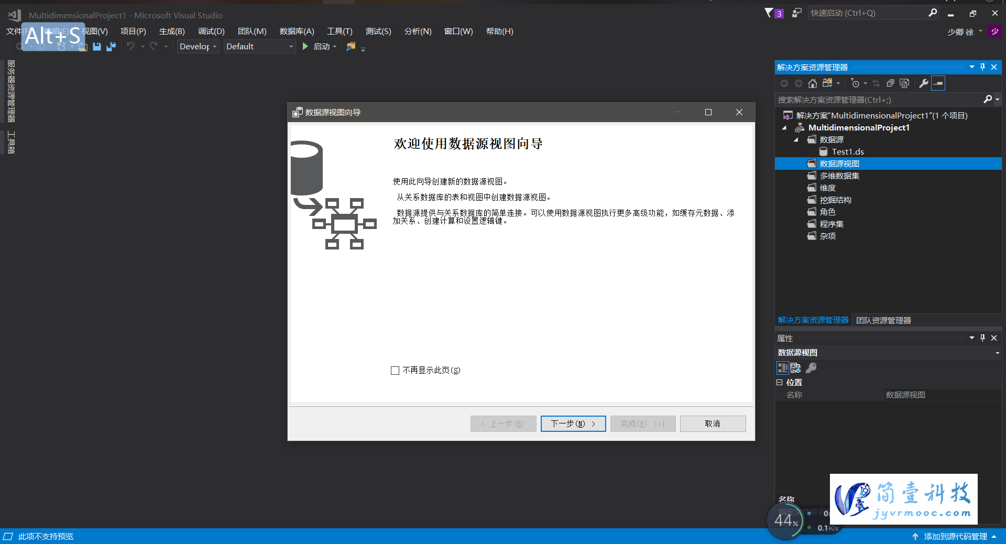Click the Preview Selected Items icon
The image size is (1006, 544).
pos(938,83)
